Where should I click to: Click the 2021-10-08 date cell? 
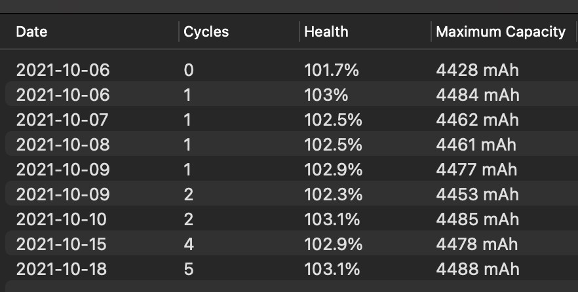pos(62,145)
